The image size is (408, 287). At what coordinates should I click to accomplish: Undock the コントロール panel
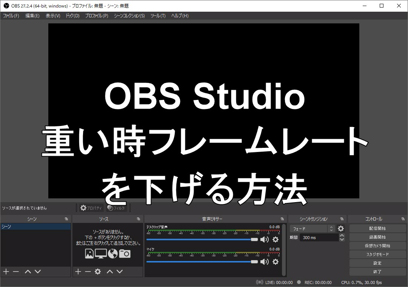point(403,219)
